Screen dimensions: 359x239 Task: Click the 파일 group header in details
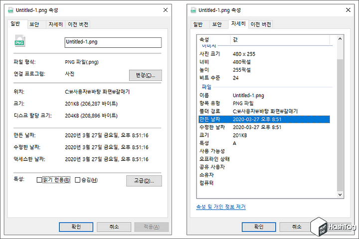click(206, 87)
